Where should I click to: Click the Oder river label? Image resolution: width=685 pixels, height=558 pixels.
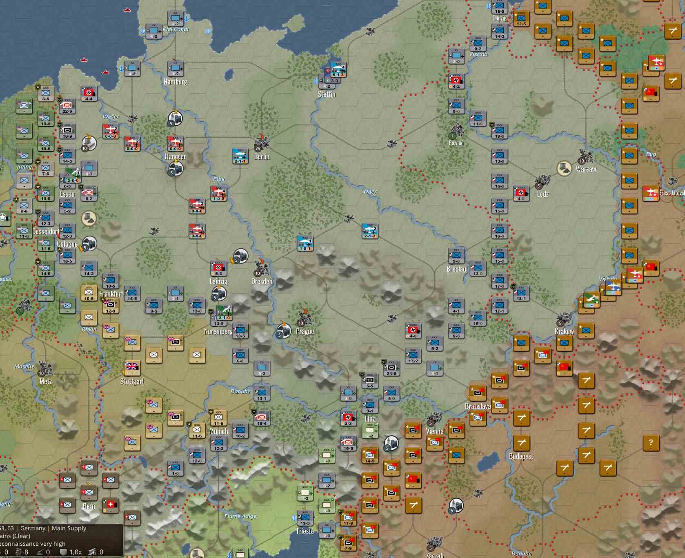[370, 192]
